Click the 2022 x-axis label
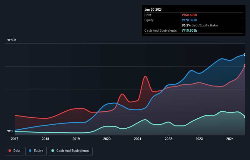 click(168, 139)
